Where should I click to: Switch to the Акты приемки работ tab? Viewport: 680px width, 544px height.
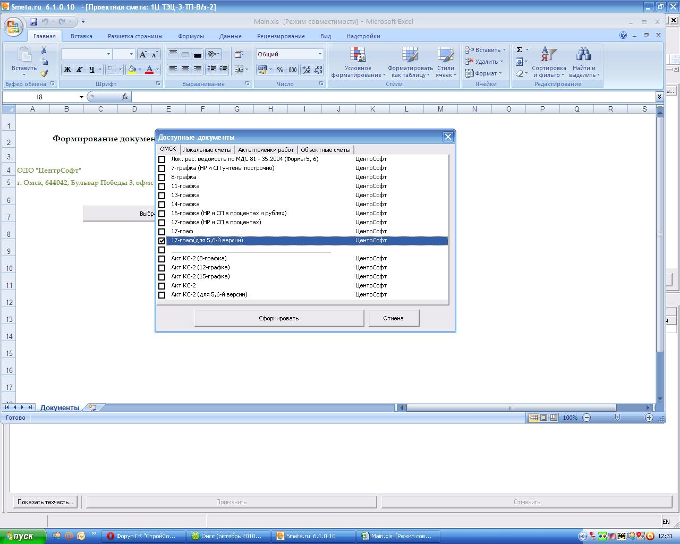coord(266,150)
